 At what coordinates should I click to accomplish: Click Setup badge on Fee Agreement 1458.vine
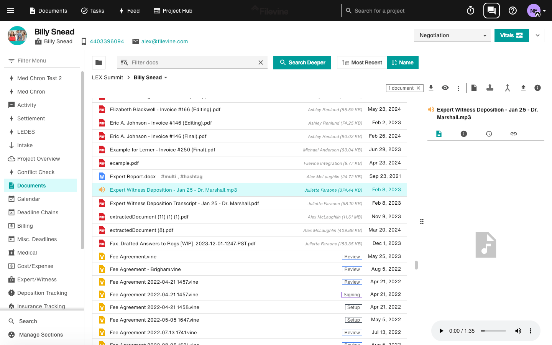coord(353,307)
